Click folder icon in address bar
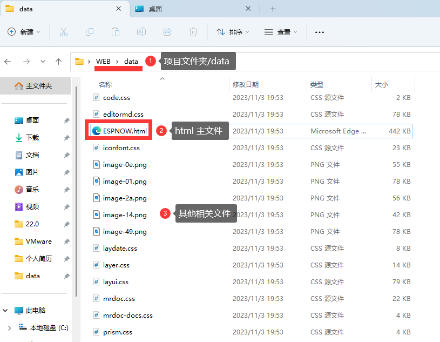Viewport: 440px width, 342px height. pos(79,61)
